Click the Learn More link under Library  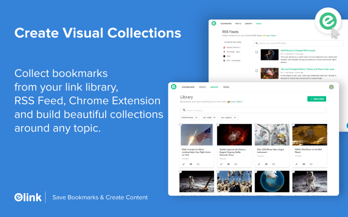(x=237, y=102)
